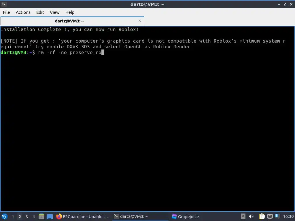Switch to workspace 2
The width and height of the screenshot is (295, 221).
[x=20, y=216]
